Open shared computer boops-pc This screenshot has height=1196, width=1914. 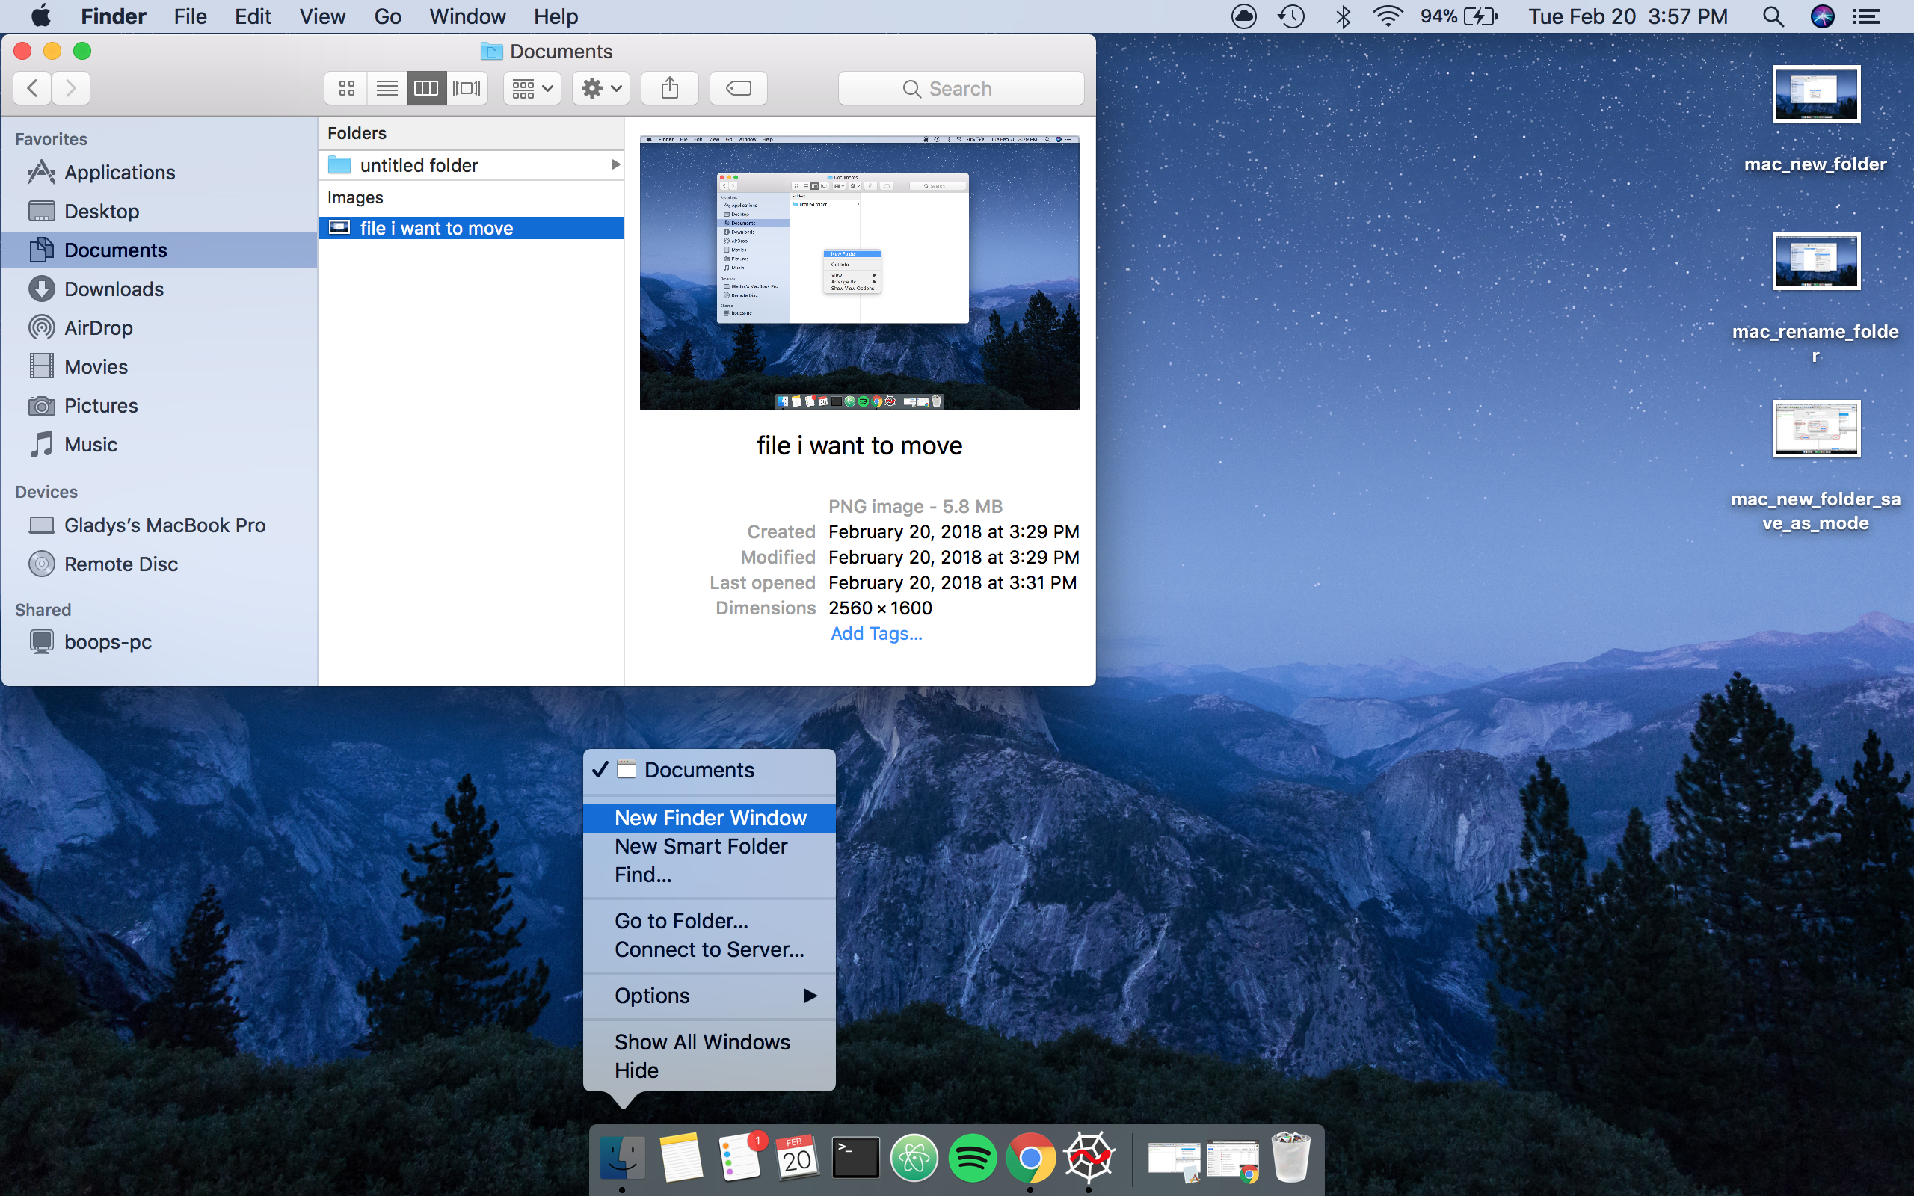(x=159, y=641)
